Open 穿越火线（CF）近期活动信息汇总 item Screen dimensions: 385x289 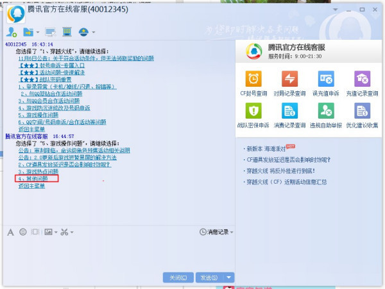287,182
